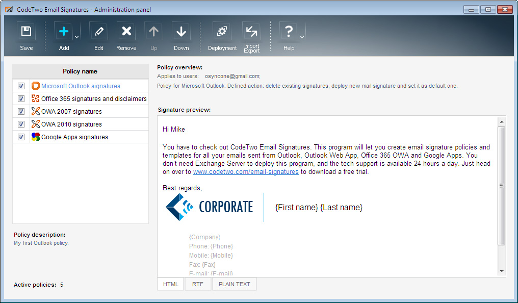
Task: Close the Administration panel window
Action: 505,10
